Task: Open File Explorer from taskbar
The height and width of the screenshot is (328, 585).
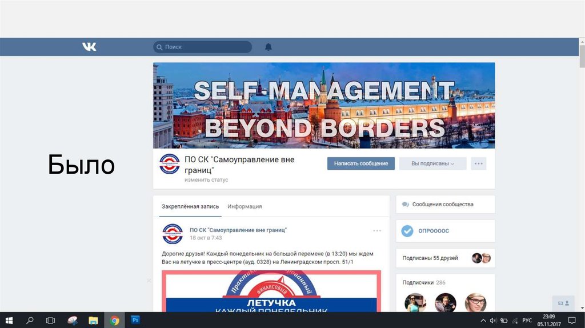Action: click(93, 320)
